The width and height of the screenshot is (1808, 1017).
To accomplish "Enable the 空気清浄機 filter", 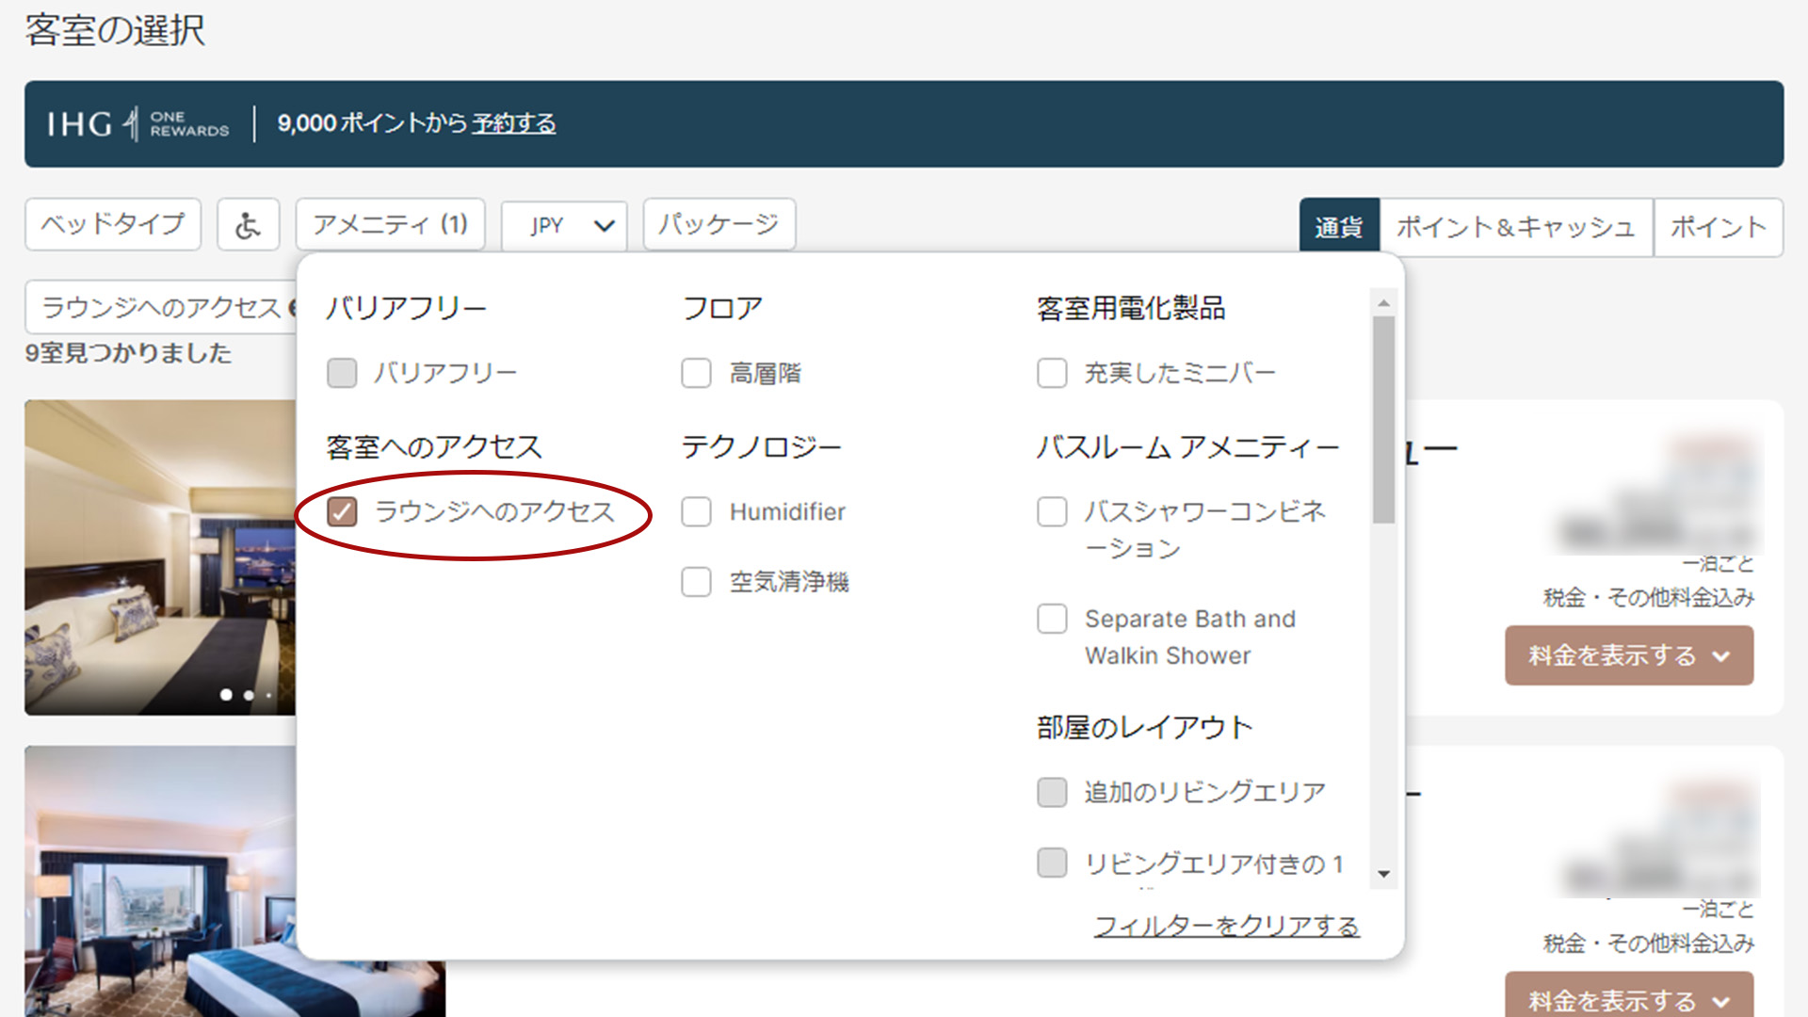I will [x=697, y=582].
